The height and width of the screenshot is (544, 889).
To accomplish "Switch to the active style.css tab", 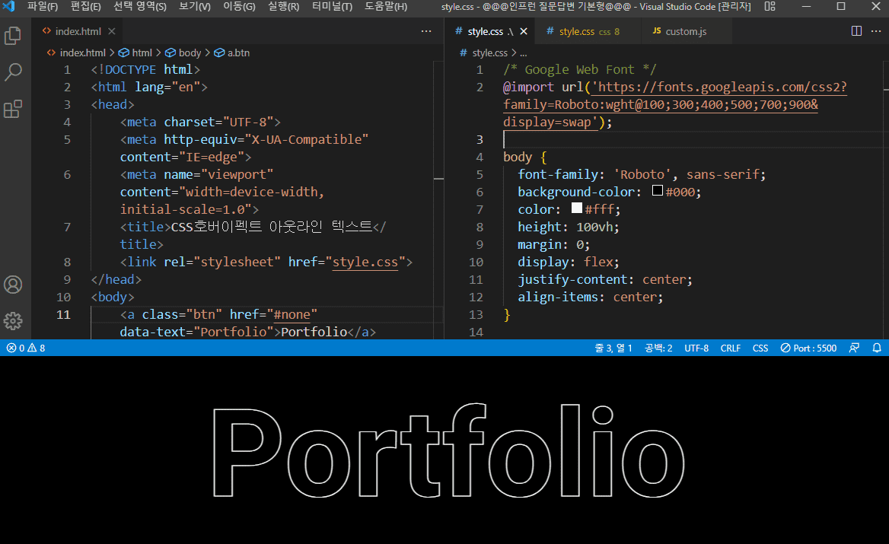I will (491, 31).
